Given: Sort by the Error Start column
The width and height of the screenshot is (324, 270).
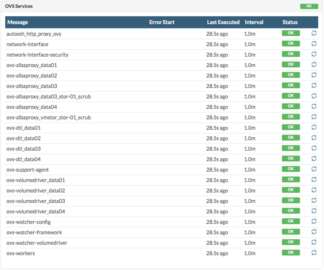Looking at the screenshot, I should [162, 22].
